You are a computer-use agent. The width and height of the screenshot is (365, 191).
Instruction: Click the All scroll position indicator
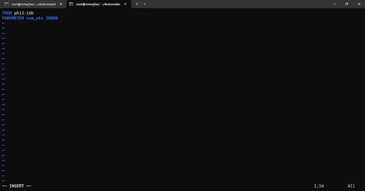coord(351,186)
